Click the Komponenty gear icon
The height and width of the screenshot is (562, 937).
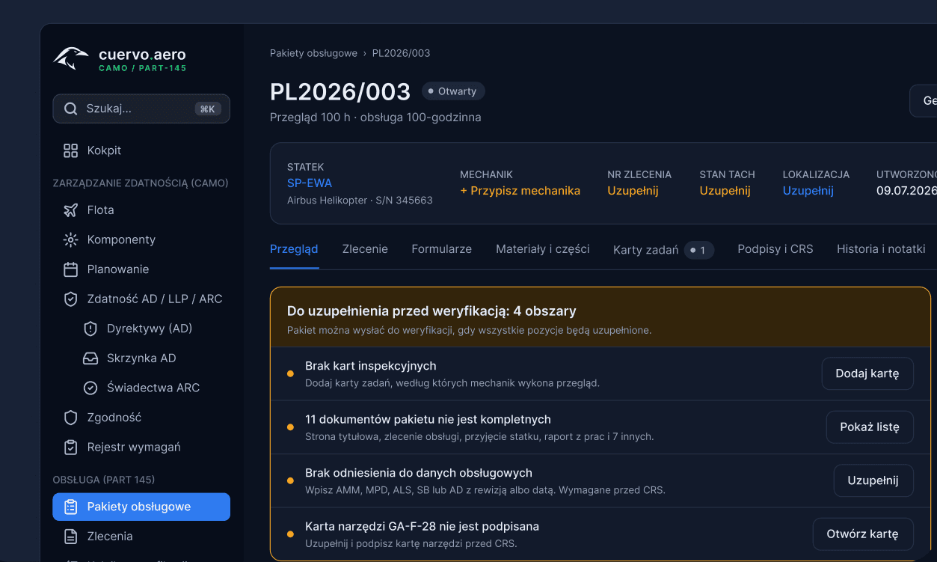tap(71, 239)
